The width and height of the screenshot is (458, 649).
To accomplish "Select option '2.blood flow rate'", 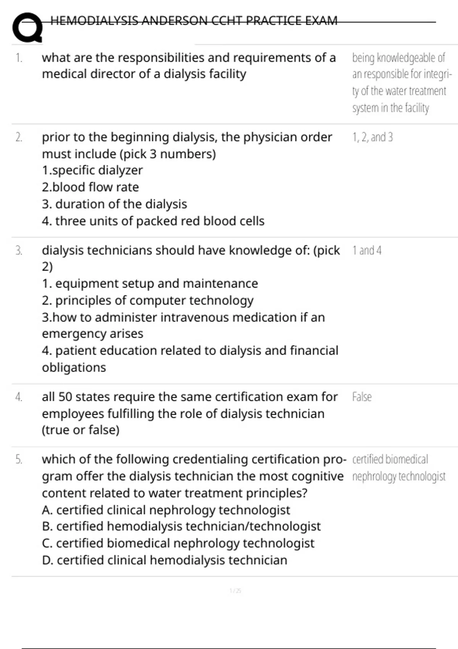I will point(90,187).
